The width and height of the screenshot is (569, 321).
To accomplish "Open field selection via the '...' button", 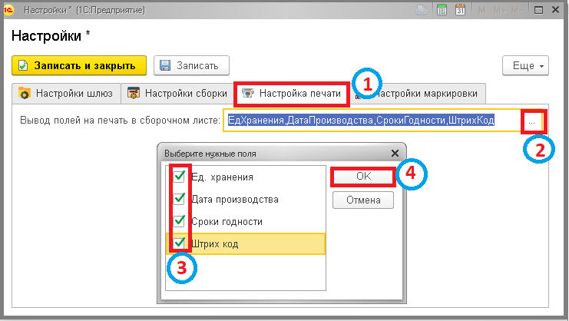I will point(531,121).
